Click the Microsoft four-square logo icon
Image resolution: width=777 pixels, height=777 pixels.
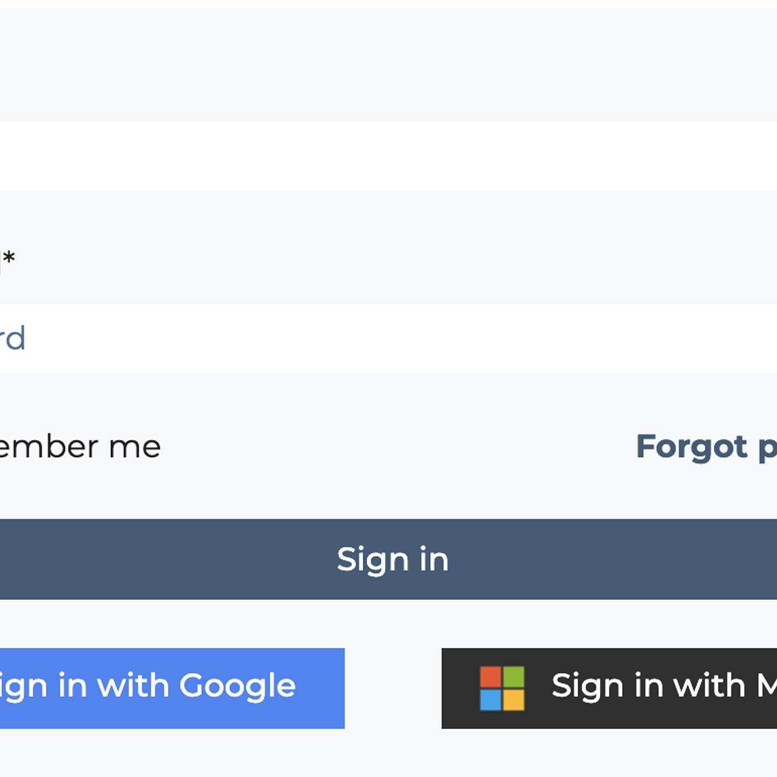point(502,688)
